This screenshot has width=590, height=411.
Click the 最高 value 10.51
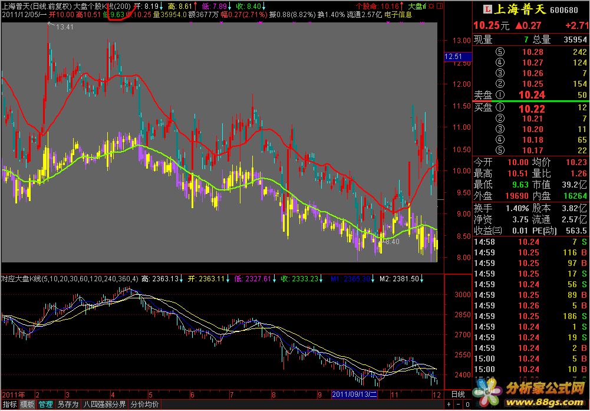(x=518, y=173)
